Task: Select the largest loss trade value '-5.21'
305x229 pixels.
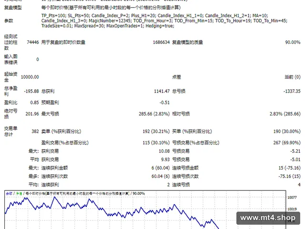Action: [x=295, y=151]
